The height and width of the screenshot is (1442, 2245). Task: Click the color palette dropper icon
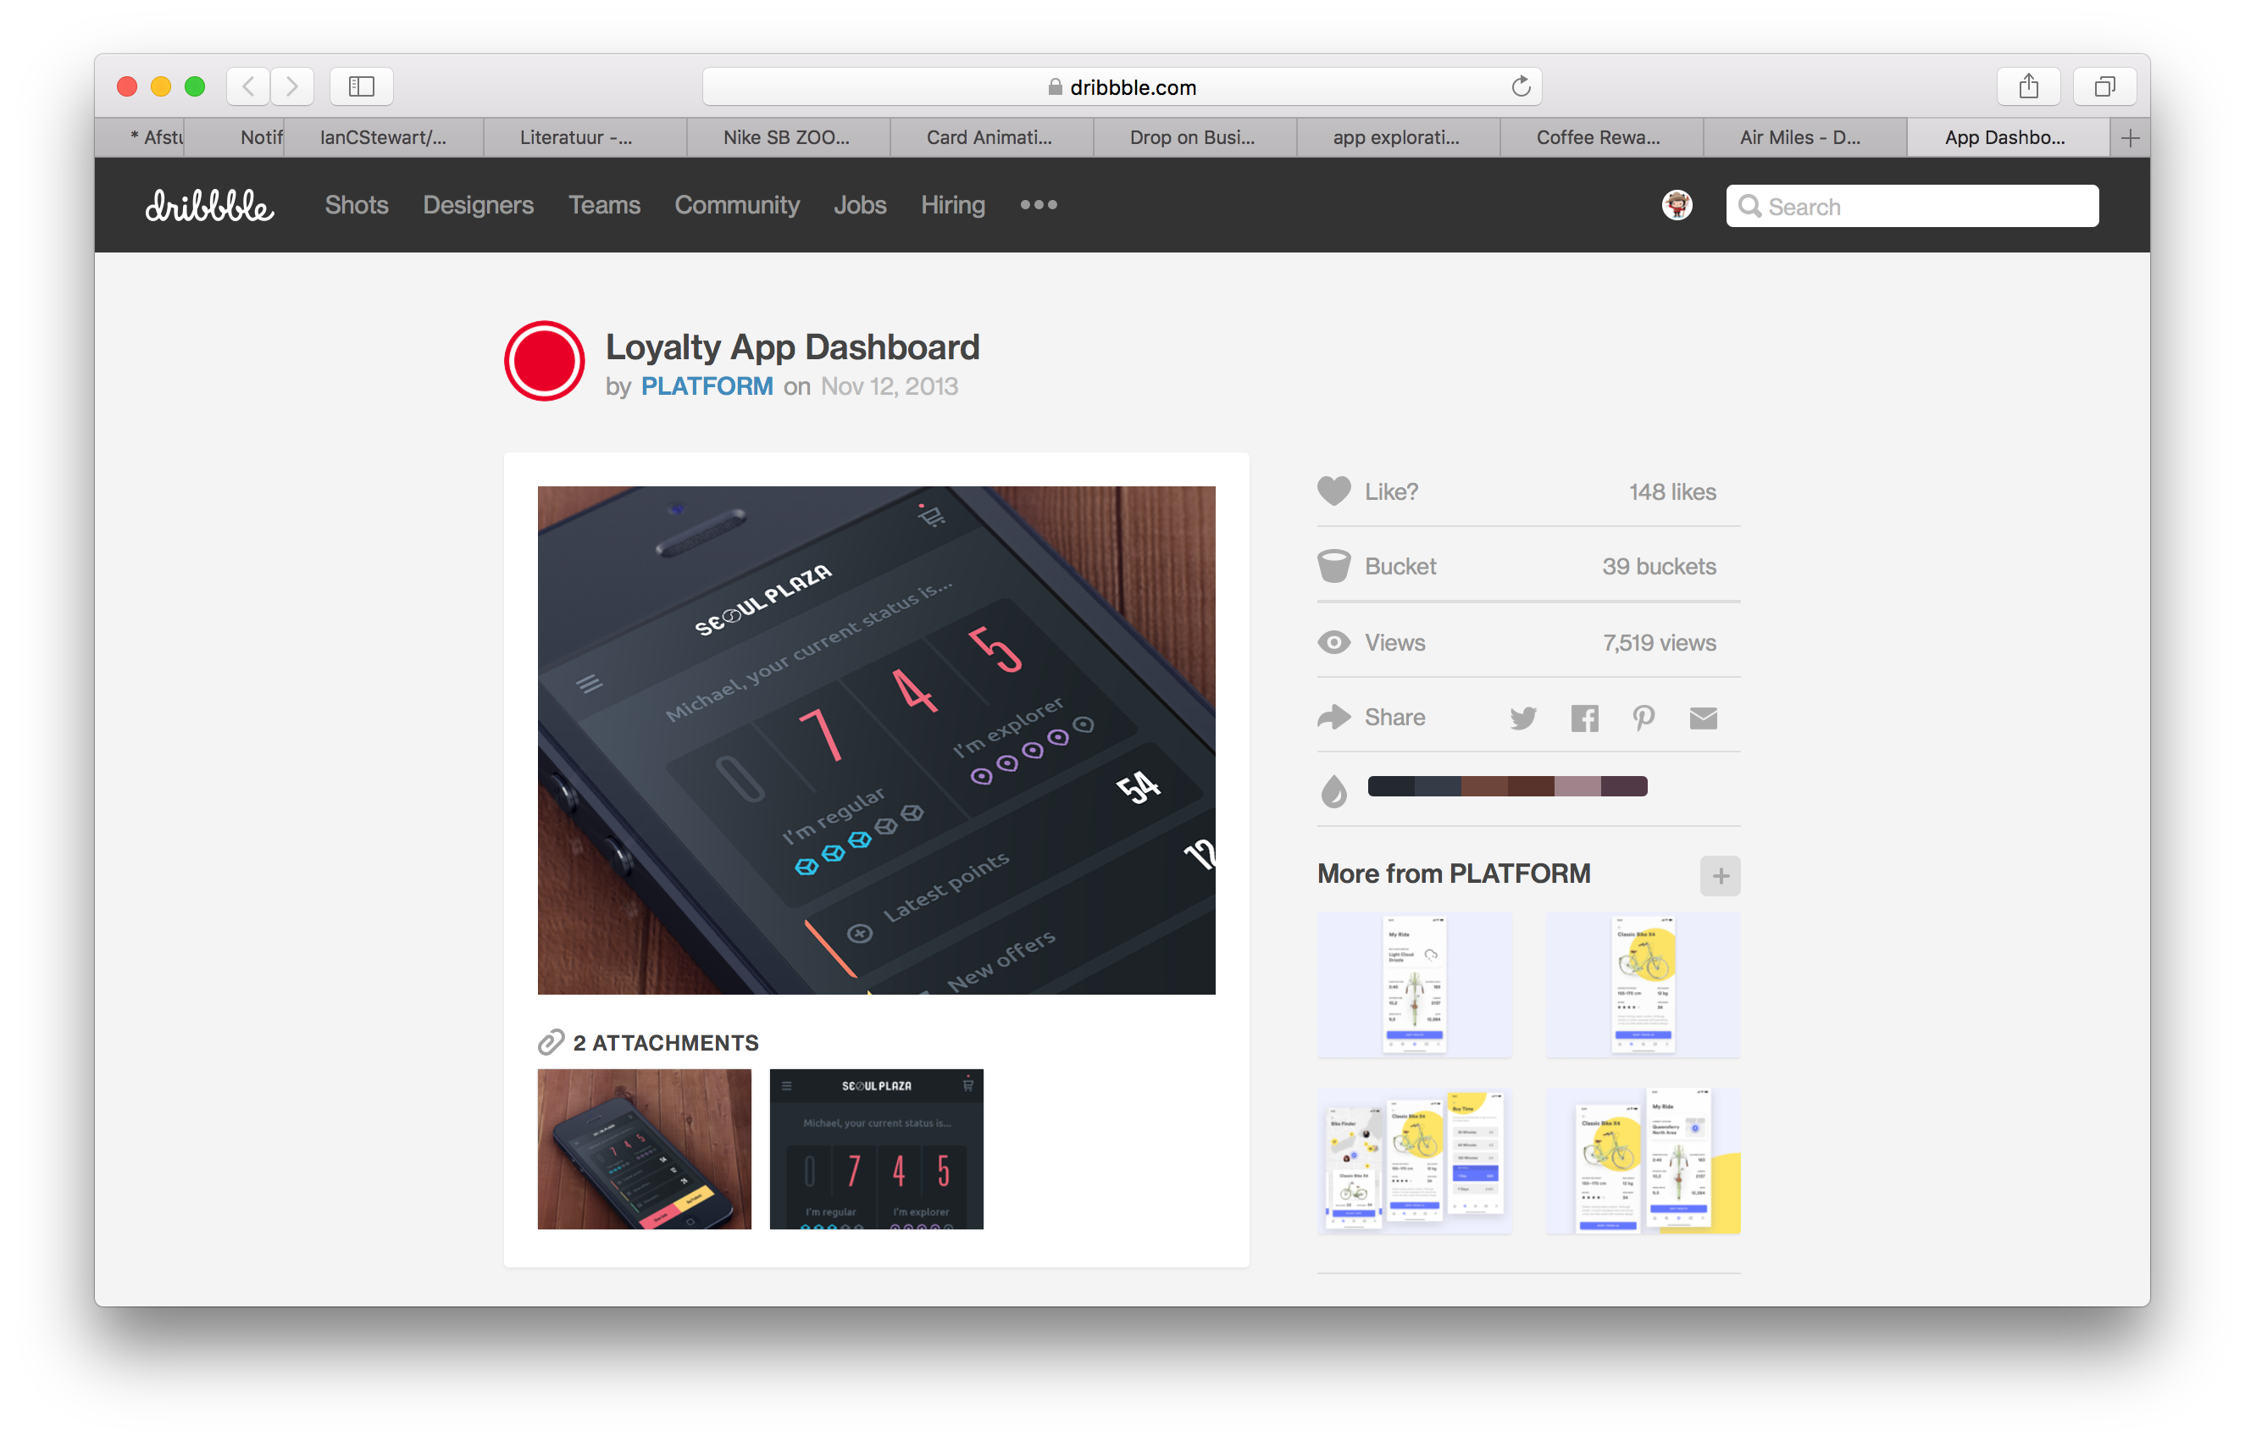click(x=1337, y=789)
